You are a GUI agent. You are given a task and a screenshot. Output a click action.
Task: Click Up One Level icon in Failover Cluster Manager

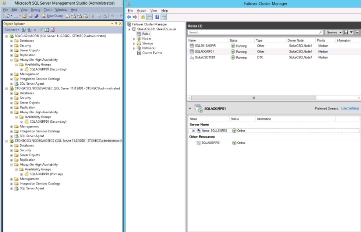(x=143, y=17)
